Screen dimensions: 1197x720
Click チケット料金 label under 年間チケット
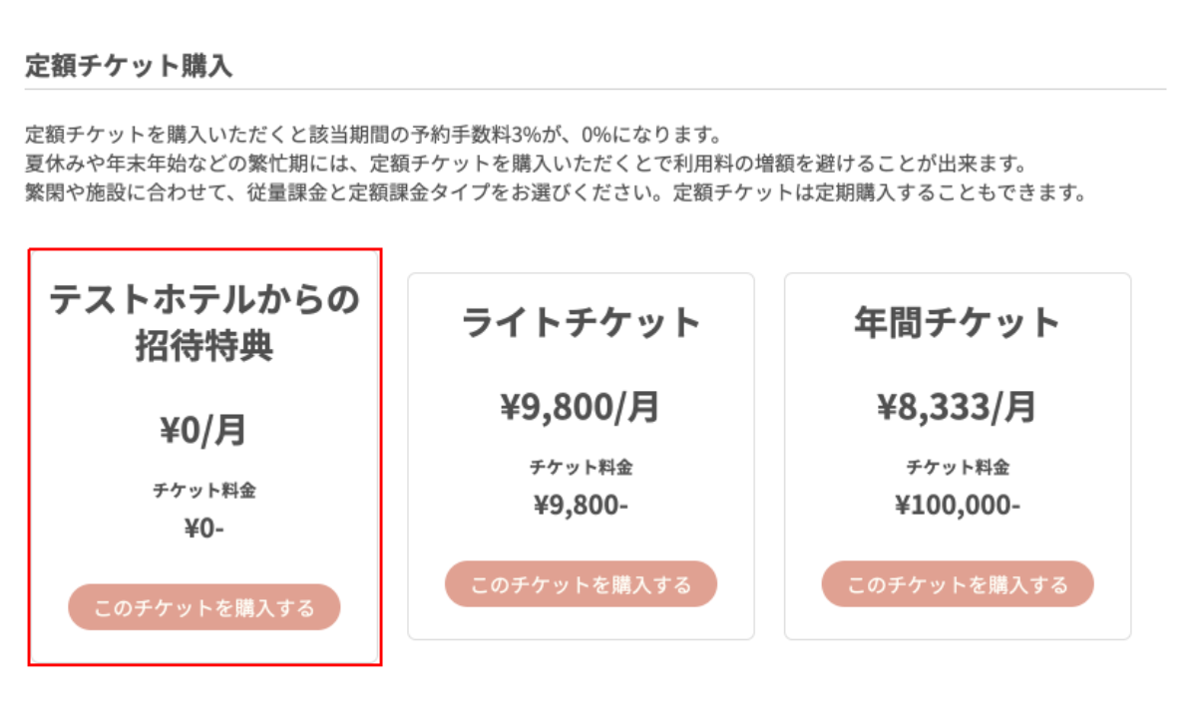click(958, 467)
